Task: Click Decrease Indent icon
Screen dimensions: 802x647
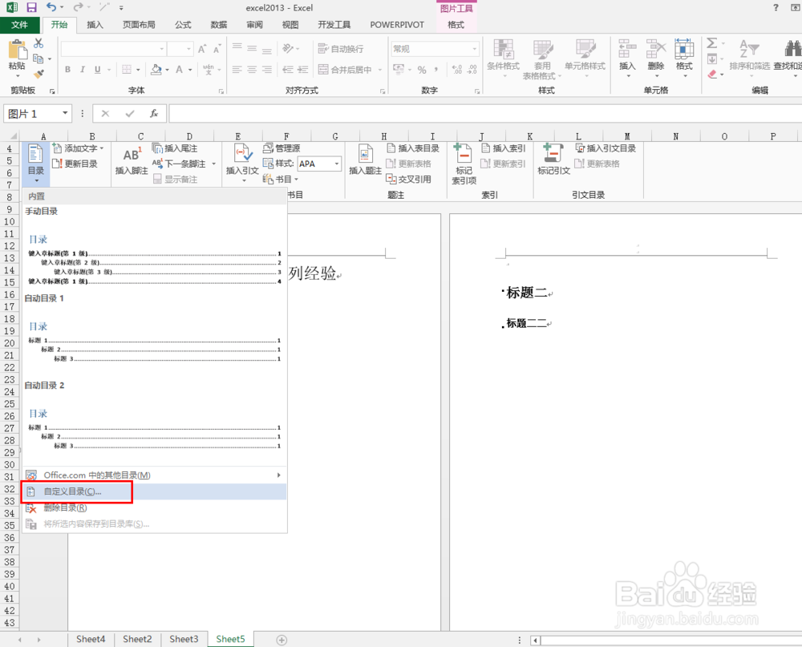Action: tap(288, 70)
